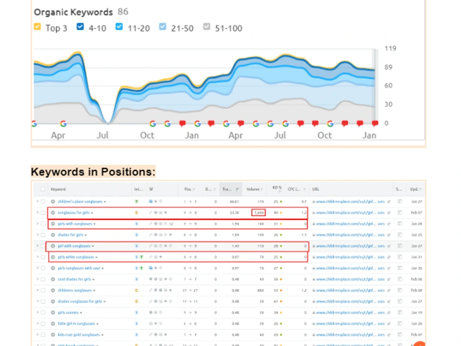The height and width of the screenshot is (346, 461).
Task: Click filter icon on the Upd. column
Action: point(421,189)
